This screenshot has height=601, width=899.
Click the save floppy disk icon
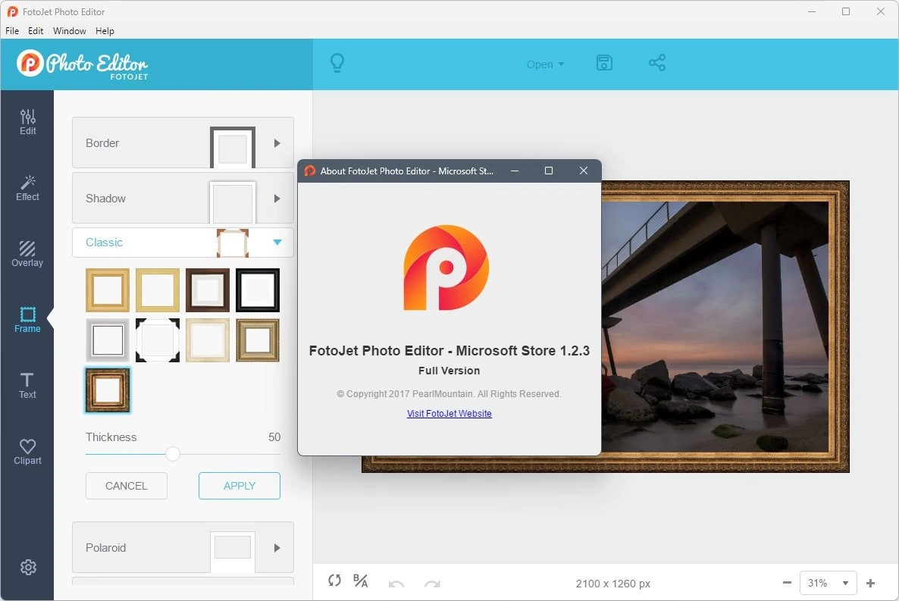[604, 62]
